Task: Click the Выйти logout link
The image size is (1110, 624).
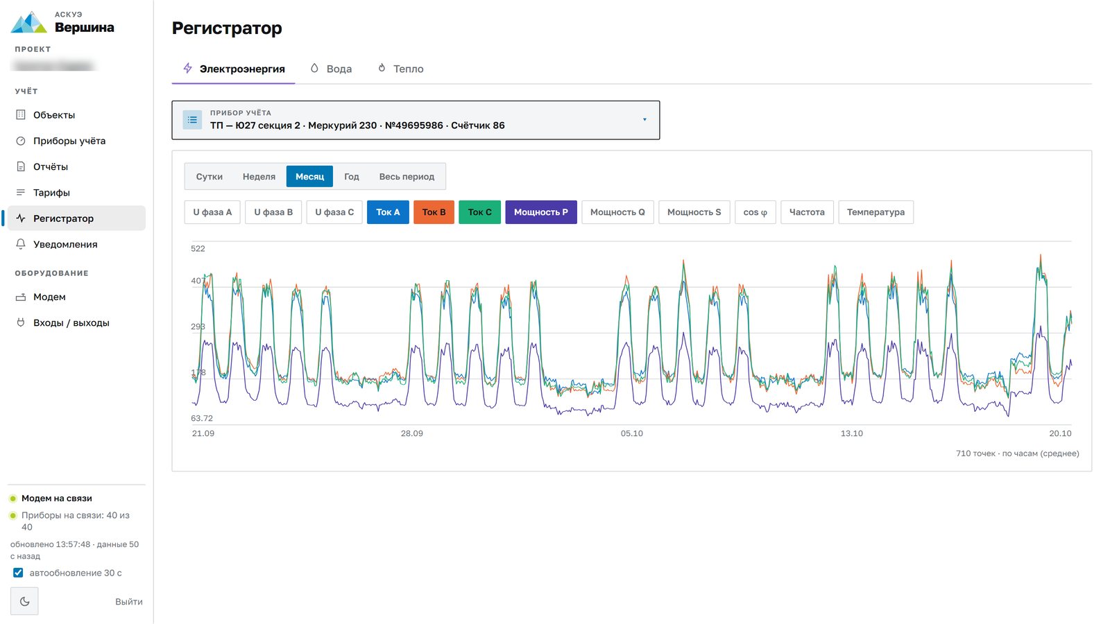Action: 129,602
